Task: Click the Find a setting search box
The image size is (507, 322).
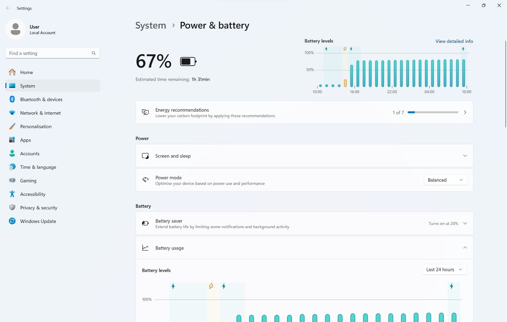Action: click(x=53, y=53)
